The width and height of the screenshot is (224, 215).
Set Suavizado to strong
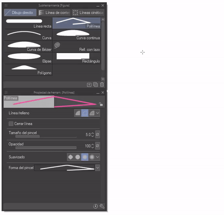click(92, 157)
